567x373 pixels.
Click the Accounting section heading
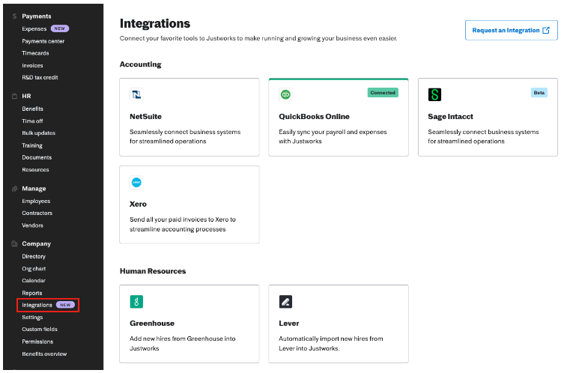point(140,64)
